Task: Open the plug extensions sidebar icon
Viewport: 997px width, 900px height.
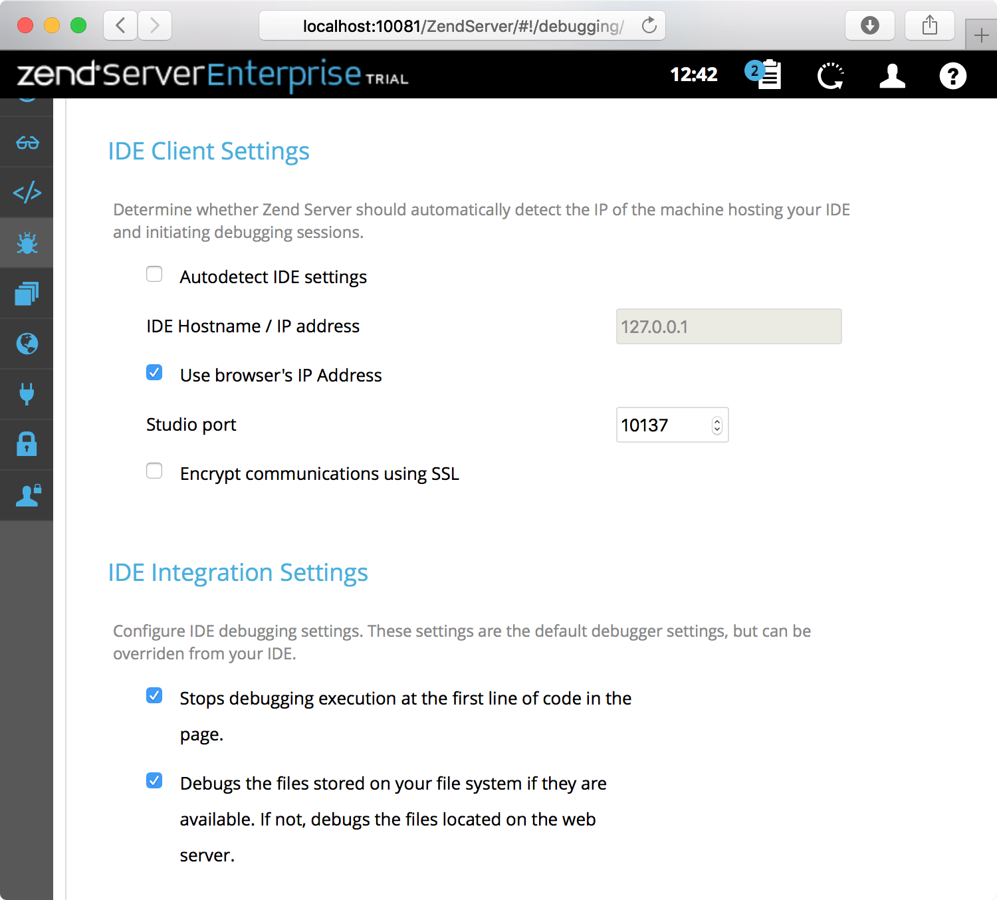Action: tap(27, 395)
